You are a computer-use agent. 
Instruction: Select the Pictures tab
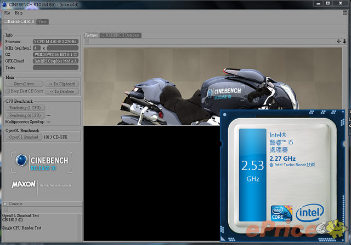92,35
